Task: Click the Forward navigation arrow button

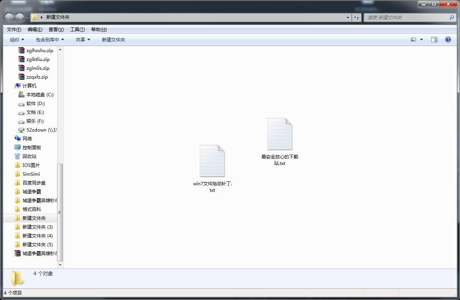Action: click(19, 18)
